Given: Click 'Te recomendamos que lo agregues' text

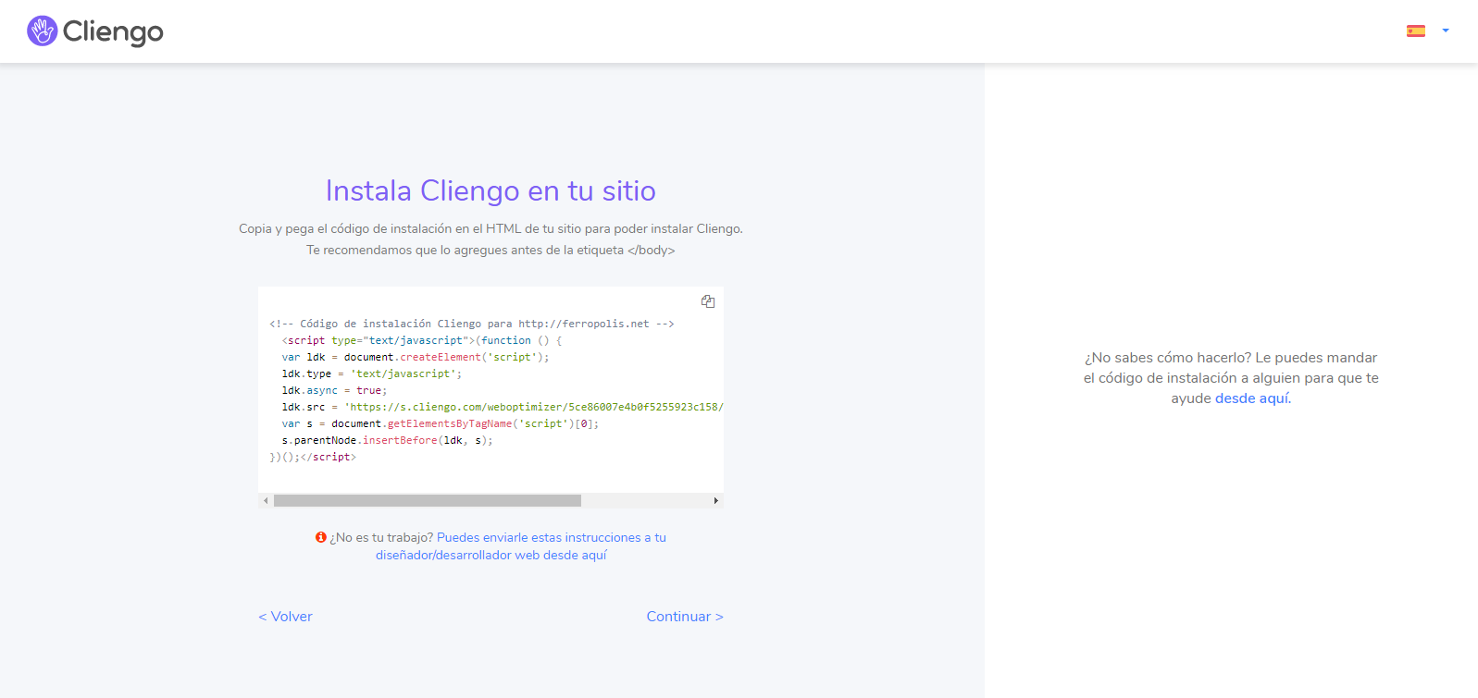Looking at the screenshot, I should point(491,251).
